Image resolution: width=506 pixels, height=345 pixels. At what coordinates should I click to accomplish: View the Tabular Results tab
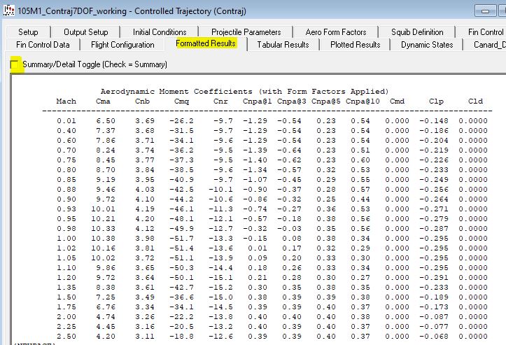[x=283, y=45]
